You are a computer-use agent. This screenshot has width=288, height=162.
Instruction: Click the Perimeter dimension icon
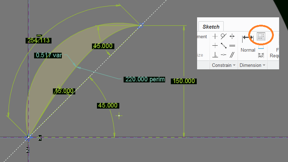261,36
